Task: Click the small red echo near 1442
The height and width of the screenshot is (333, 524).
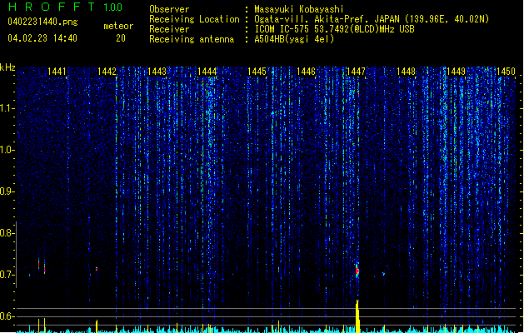Action: (x=97, y=269)
